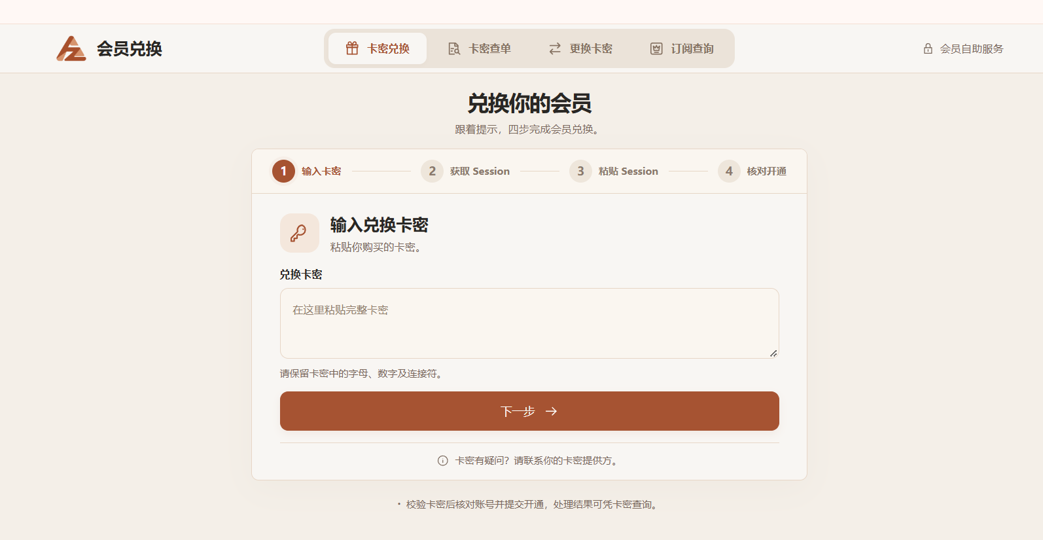Click the calendar icon for 订阅查询
Screen dimensions: 1043x540
click(656, 48)
